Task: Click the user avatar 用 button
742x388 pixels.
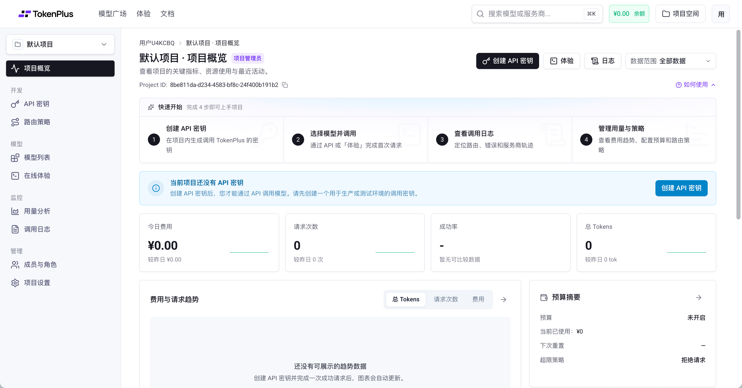Action: pyautogui.click(x=721, y=14)
